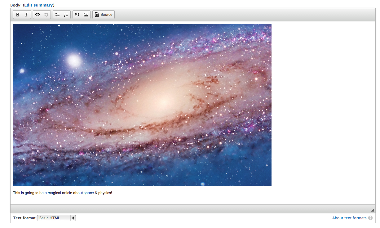This screenshot has height=228, width=380.
Task: Click the unlink icon in the toolbar
Action: pyautogui.click(x=46, y=15)
